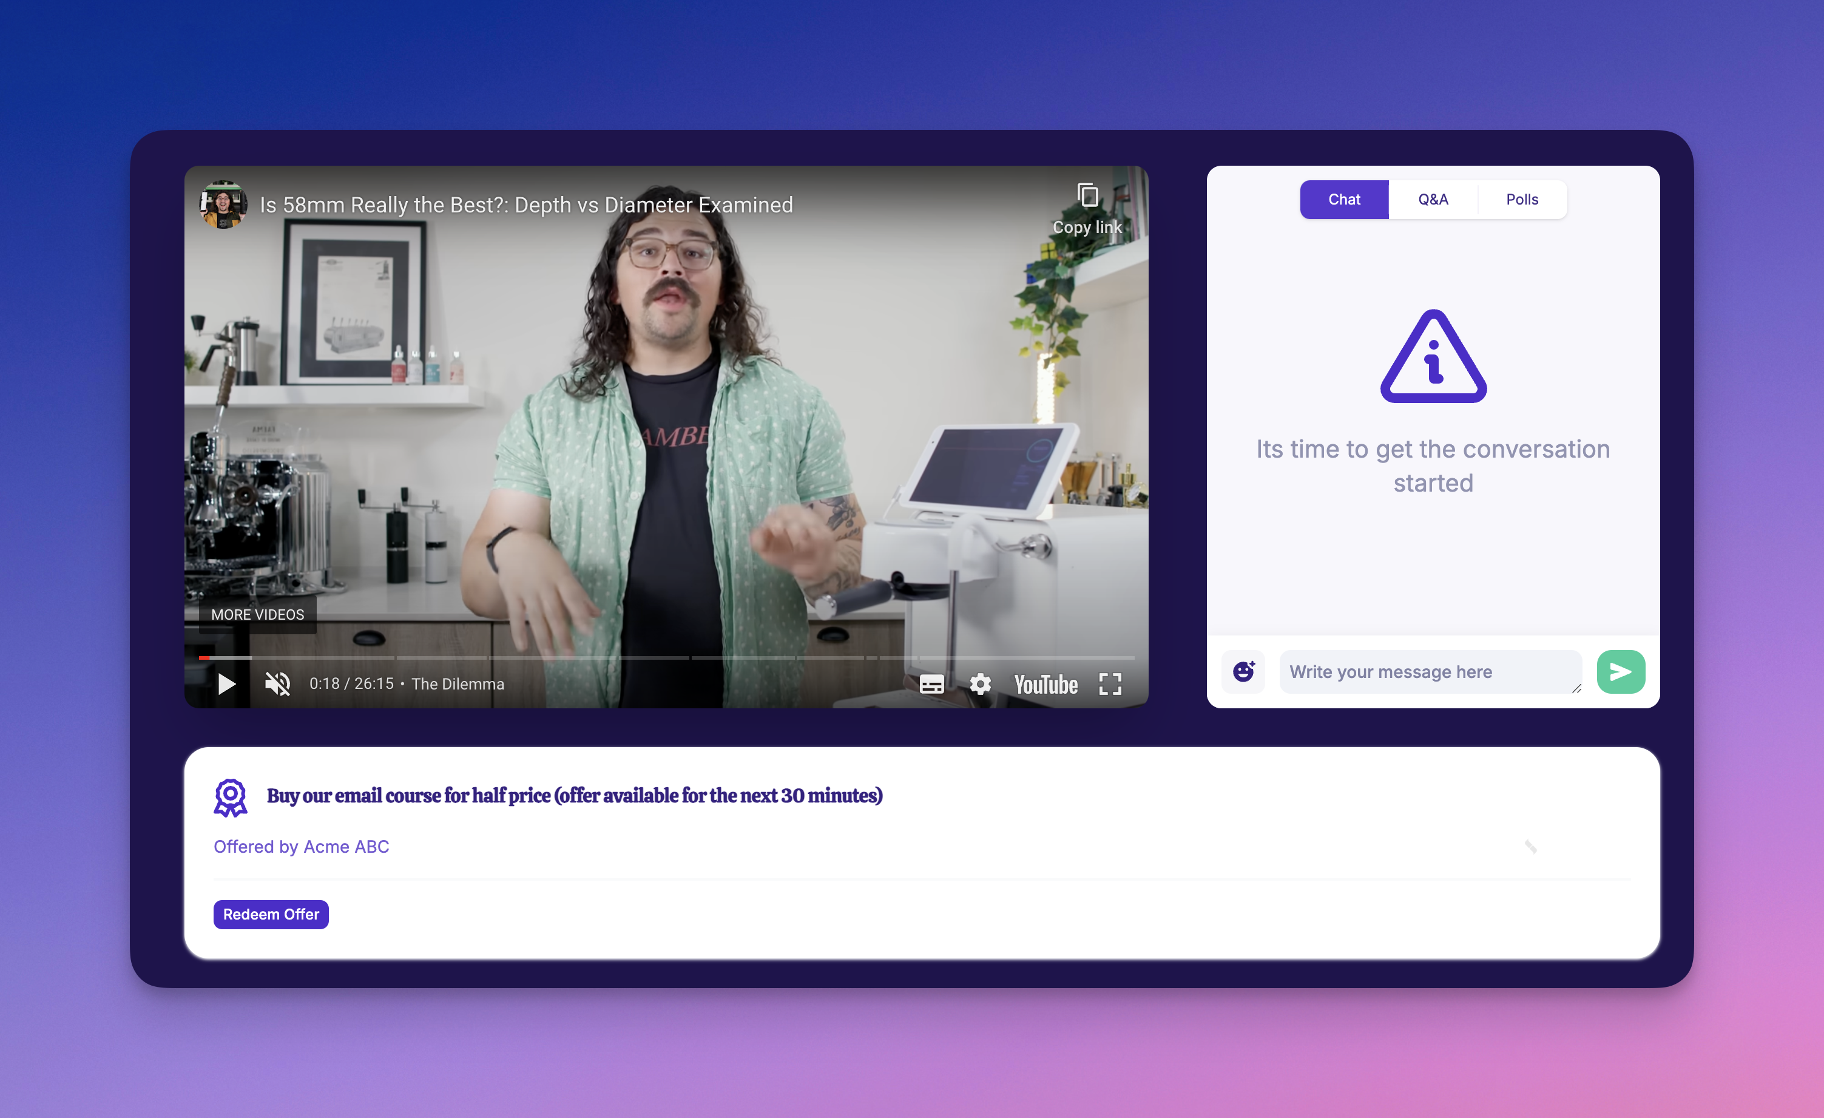Seek along the video progress bar
Image resolution: width=1824 pixels, height=1118 pixels.
666,657
